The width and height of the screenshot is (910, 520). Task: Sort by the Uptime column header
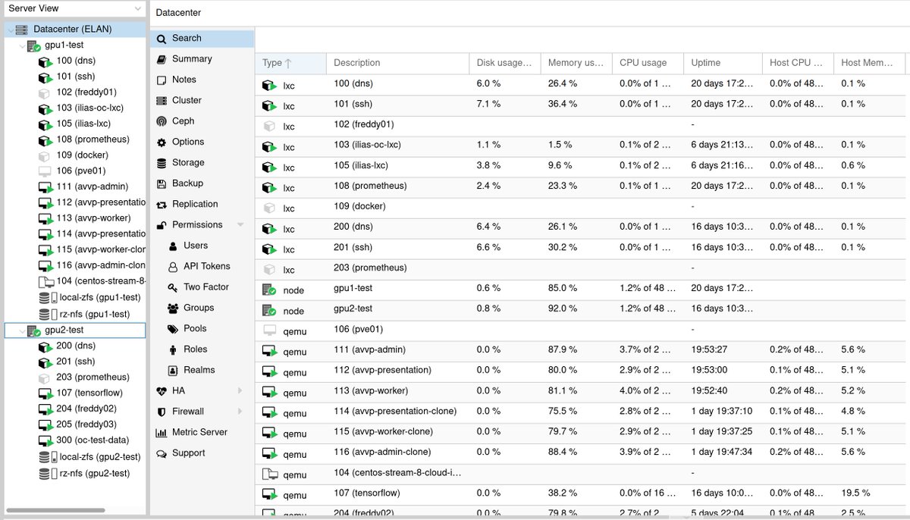coord(723,63)
